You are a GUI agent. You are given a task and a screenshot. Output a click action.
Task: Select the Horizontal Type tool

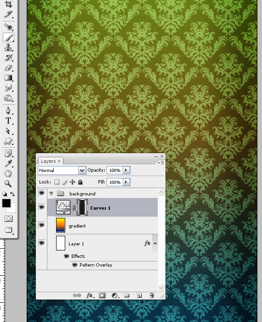[8, 121]
